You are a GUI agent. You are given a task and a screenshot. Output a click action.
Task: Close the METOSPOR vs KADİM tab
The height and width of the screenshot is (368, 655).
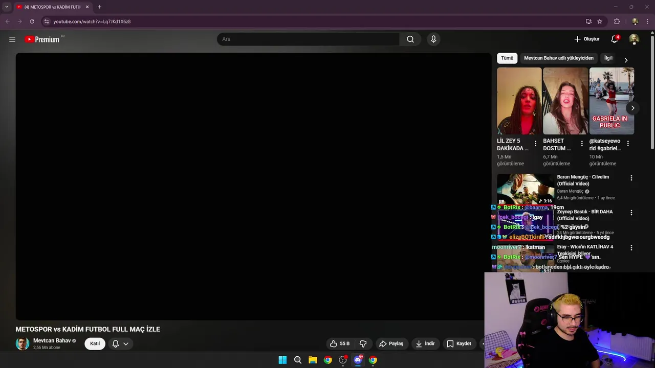click(x=87, y=7)
